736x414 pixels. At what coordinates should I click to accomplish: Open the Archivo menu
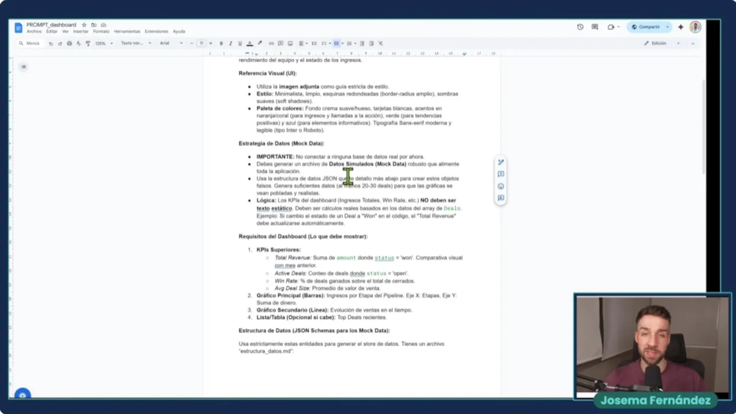pos(34,31)
